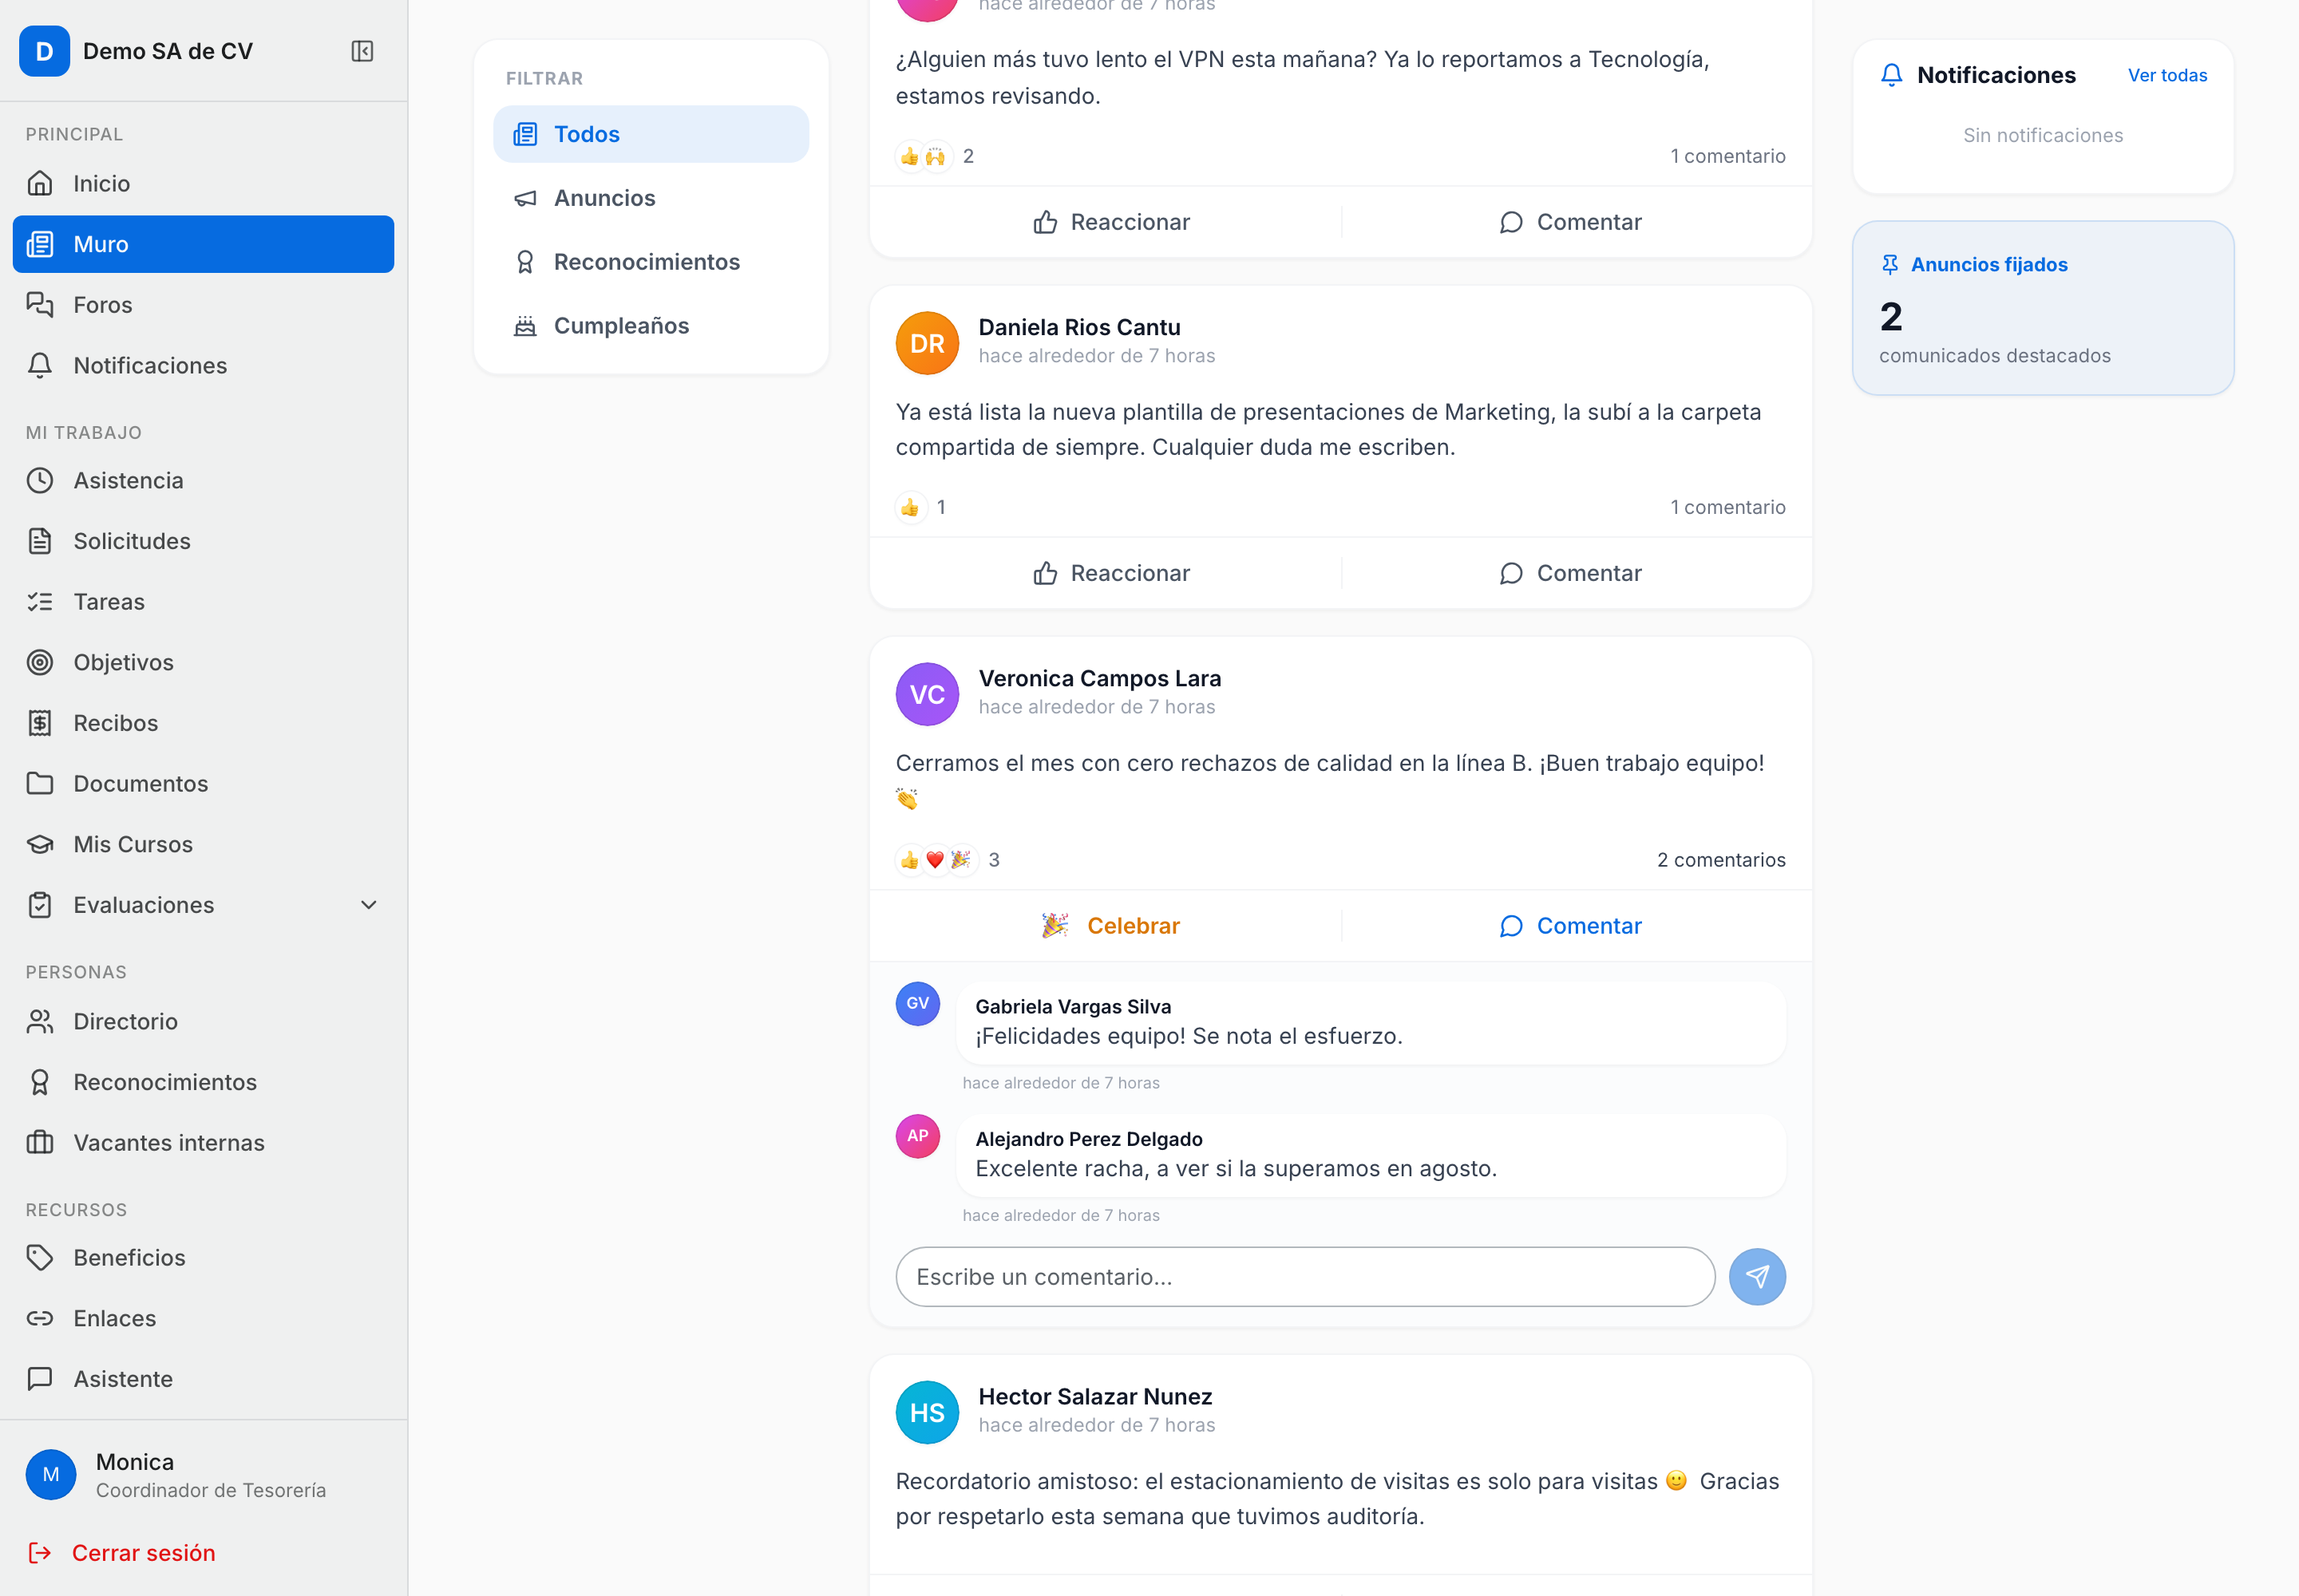The image size is (2299, 1596).
Task: Click the reaction emojis count on Veronica's post
Action: tap(947, 860)
